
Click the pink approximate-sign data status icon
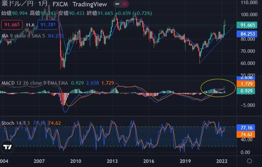(124, 4)
